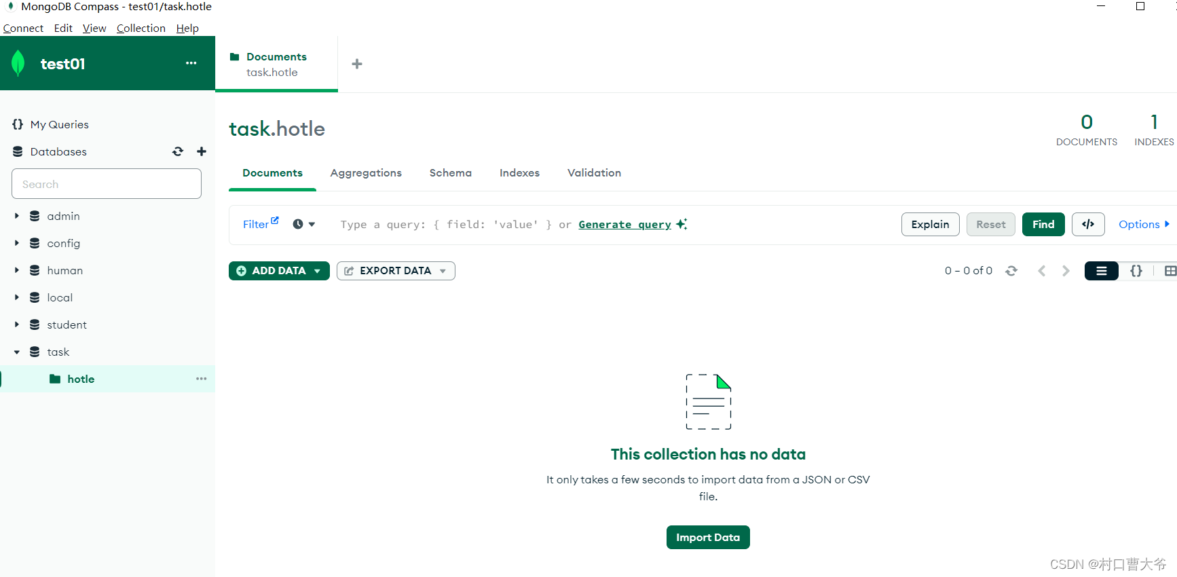Screen dimensions: 1177x577
Task: Click the human database icon
Action: [35, 270]
